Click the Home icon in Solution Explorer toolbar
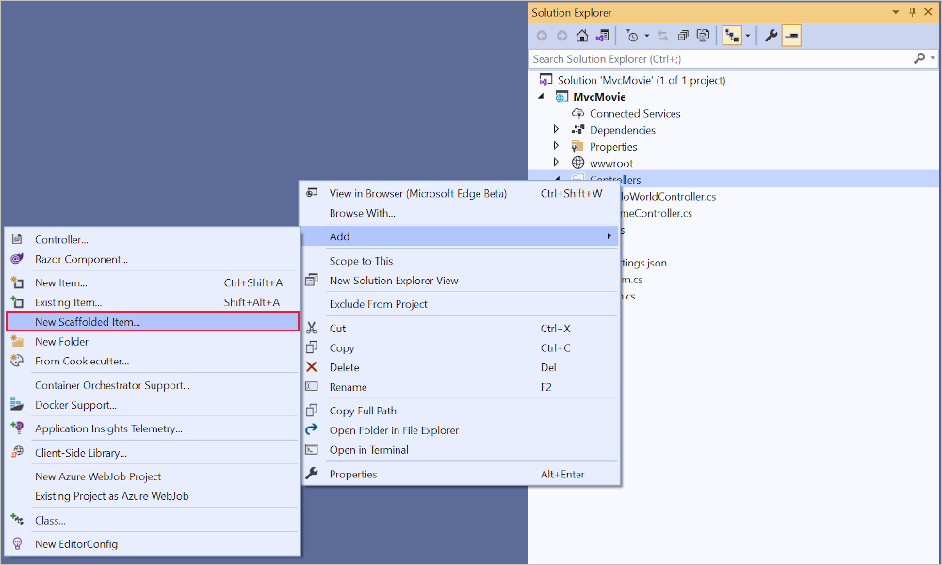 582,36
